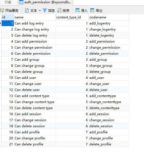144x152 pixels.
Task: Click the content_type_id column header
Action: (72, 17)
